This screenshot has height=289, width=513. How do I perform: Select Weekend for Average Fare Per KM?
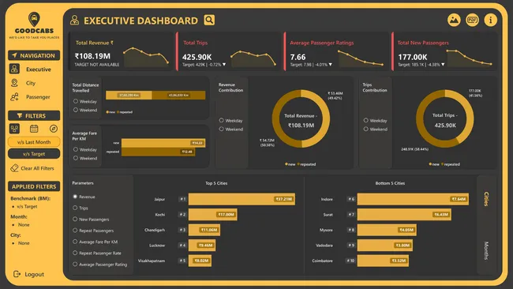click(76, 158)
